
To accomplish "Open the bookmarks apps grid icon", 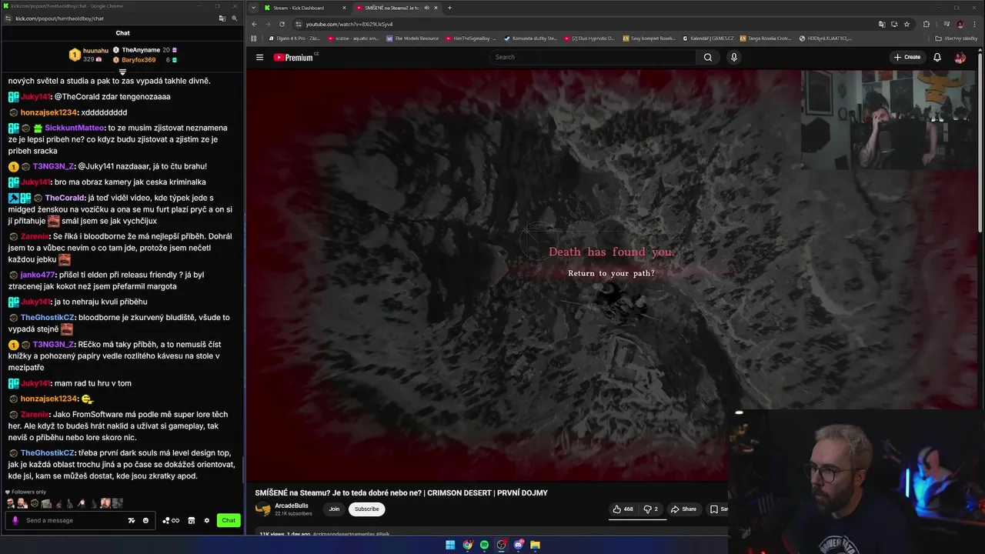I will coord(253,38).
